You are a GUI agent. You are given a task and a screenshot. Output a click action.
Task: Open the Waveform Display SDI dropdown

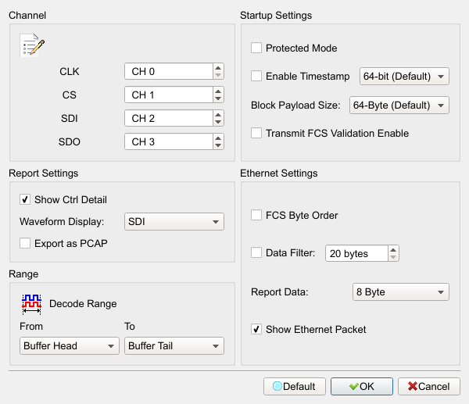pos(174,222)
